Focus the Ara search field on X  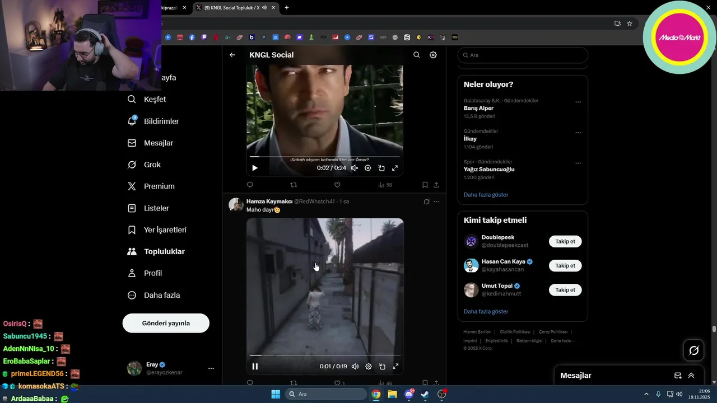523,55
